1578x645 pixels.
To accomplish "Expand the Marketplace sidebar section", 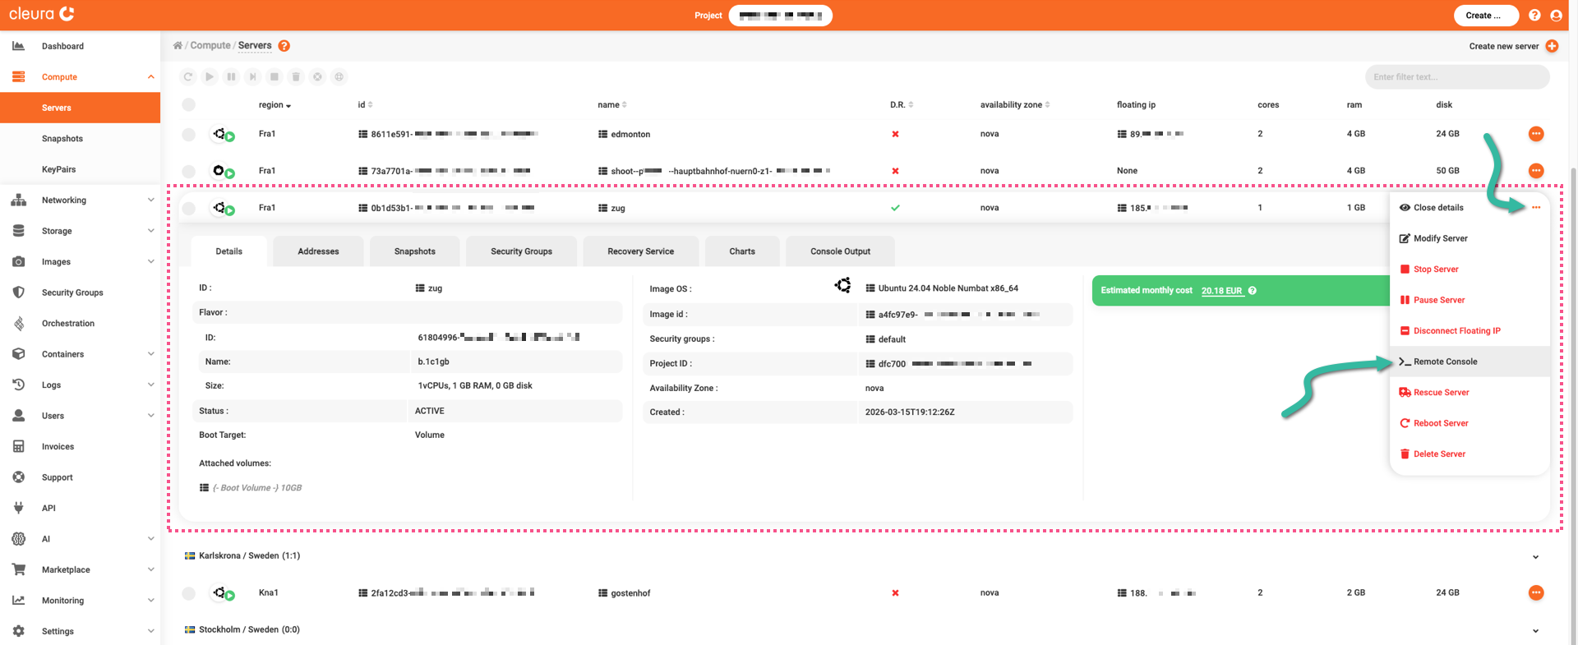I will (x=150, y=569).
